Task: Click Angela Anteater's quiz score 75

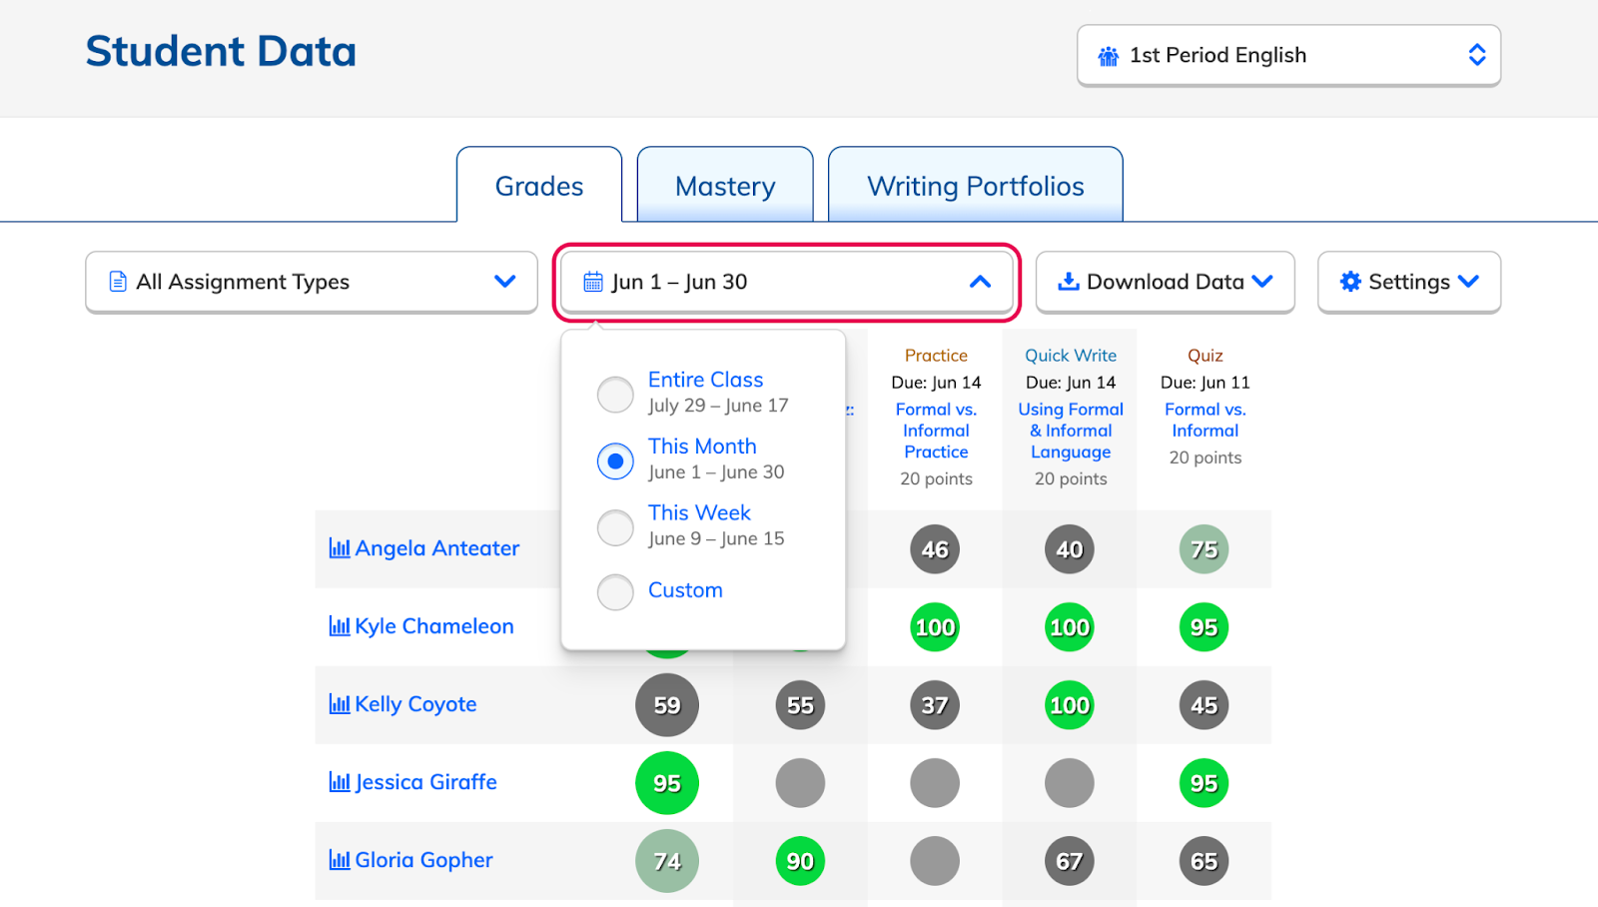Action: coord(1204,549)
